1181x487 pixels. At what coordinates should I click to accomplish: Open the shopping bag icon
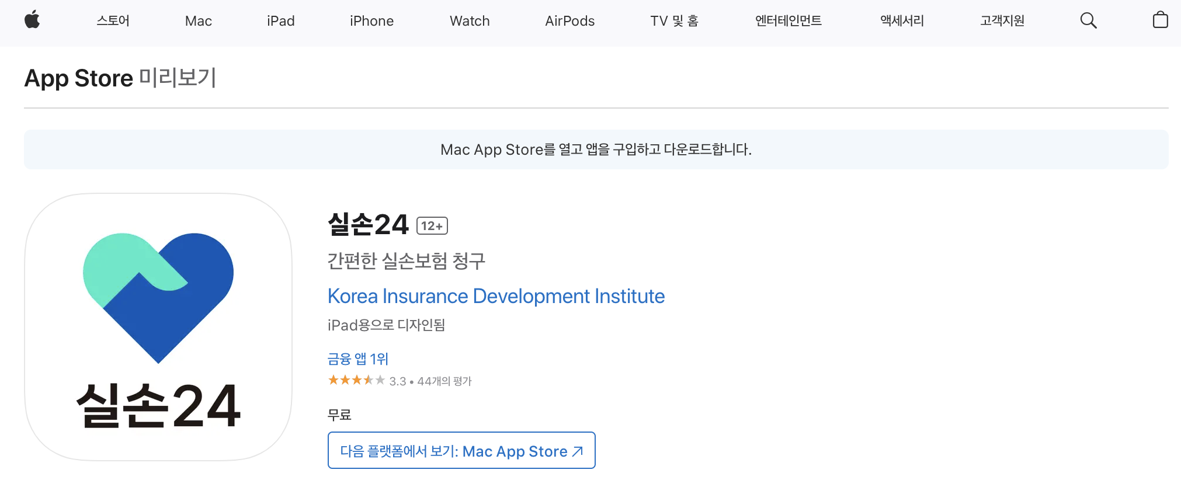tap(1160, 20)
